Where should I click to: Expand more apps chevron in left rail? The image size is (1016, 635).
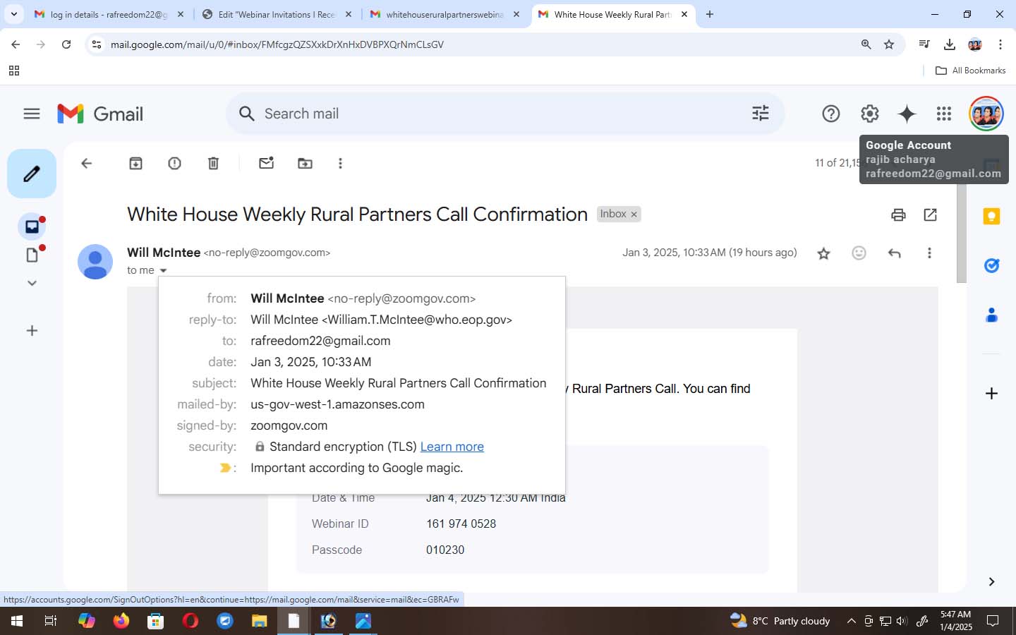point(32,283)
